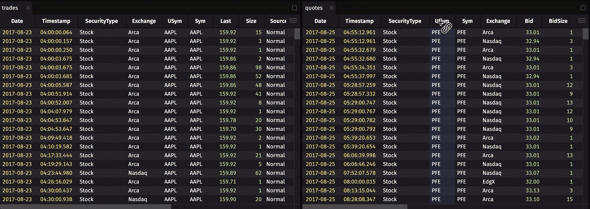Click the trades horizontal scrollbar

tap(86, 207)
